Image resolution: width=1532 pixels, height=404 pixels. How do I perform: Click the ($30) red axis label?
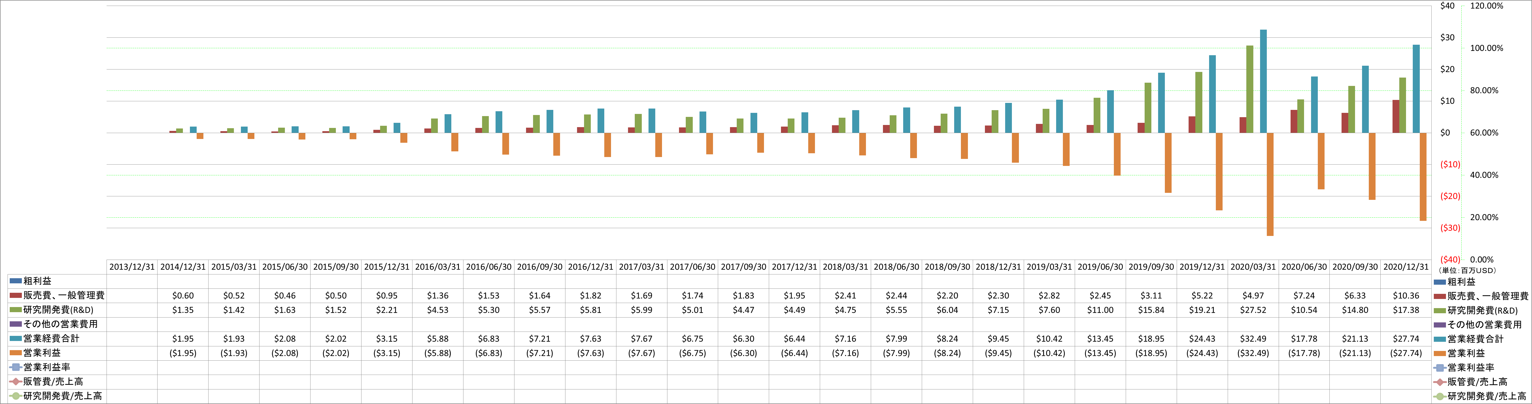coord(1450,228)
